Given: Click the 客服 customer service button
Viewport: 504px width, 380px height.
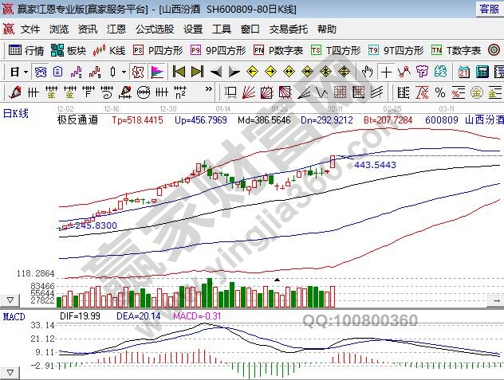Looking at the screenshot, I should tap(489, 9).
